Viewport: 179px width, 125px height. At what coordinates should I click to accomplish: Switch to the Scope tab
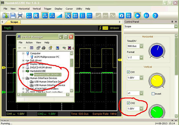[x=14, y=22]
